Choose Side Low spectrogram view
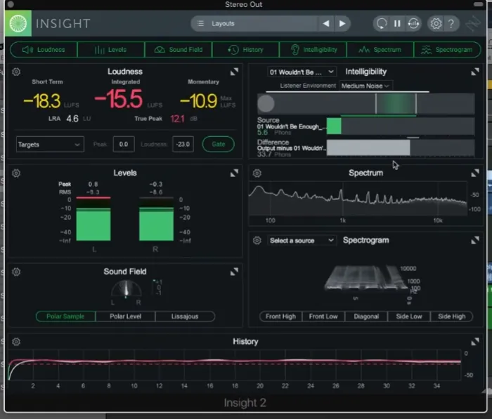 409,317
